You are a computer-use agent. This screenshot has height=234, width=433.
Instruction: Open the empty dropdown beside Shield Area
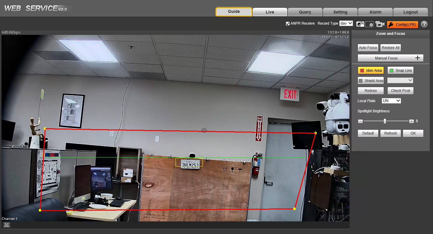400,80
